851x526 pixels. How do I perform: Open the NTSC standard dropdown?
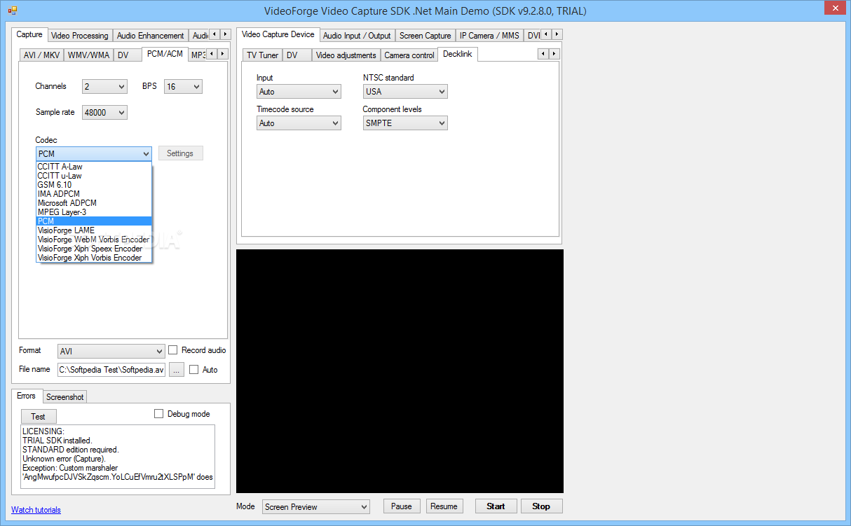pyautogui.click(x=405, y=92)
